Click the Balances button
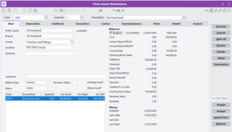This screenshot has width=232, height=132. [221, 124]
